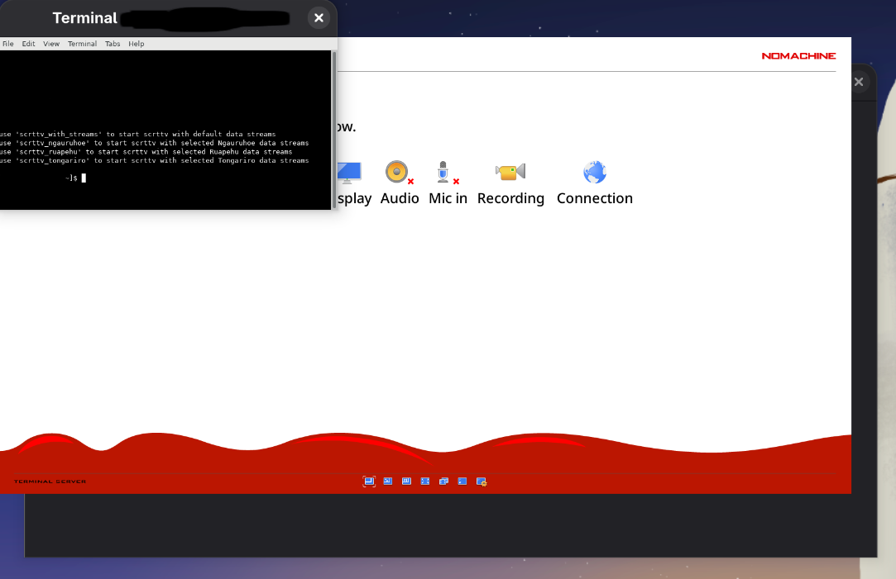The width and height of the screenshot is (896, 579).
Task: Click the fit to window icon in bottom bar
Action: [387, 482]
